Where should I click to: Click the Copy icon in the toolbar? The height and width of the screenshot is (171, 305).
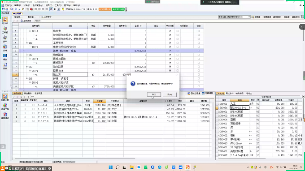[x=16, y=9]
